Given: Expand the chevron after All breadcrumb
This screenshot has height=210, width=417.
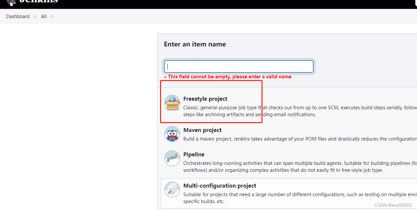Looking at the screenshot, I should point(52,16).
